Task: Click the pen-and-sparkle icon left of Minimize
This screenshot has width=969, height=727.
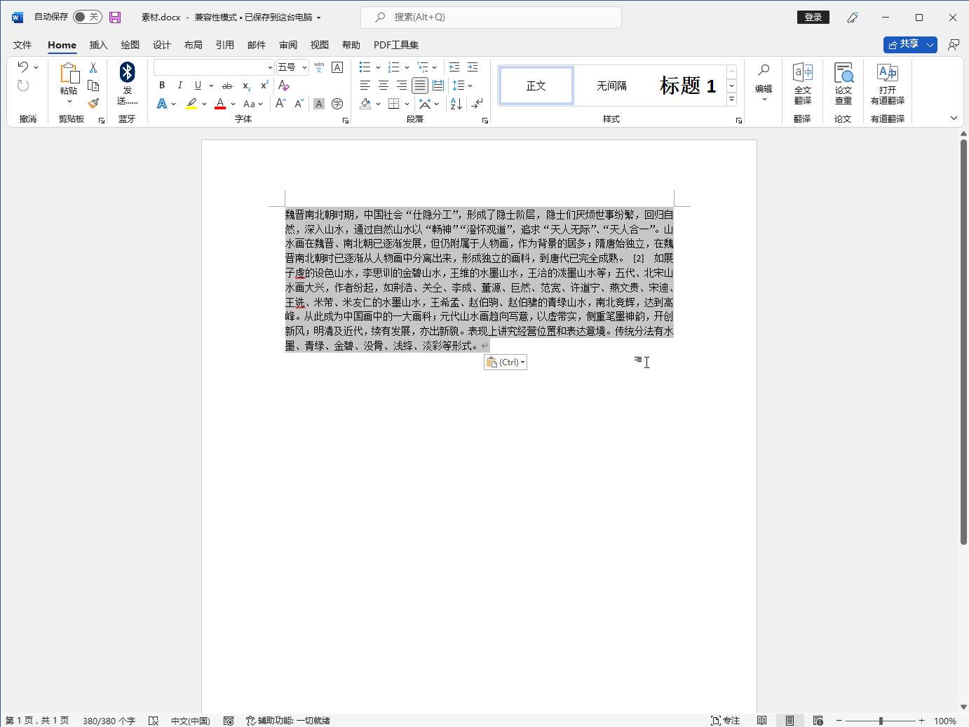Action: click(x=853, y=18)
